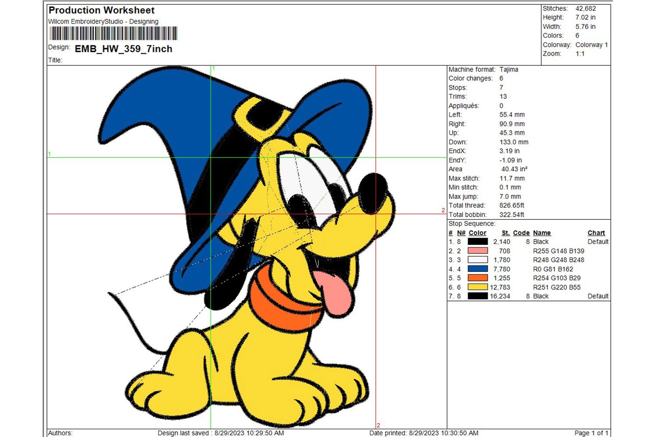Click the barcode under Wilcom EmbroideryStudio

(x=114, y=34)
